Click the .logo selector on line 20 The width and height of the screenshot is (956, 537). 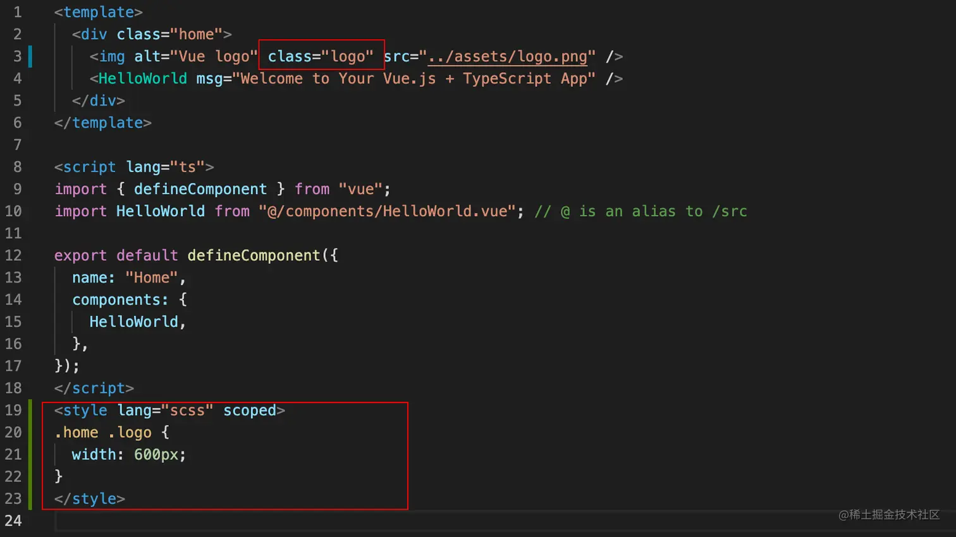[130, 432]
